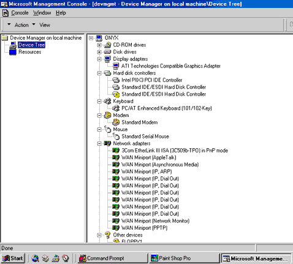
Task: Collapse the ONYX root node
Action: (91, 38)
